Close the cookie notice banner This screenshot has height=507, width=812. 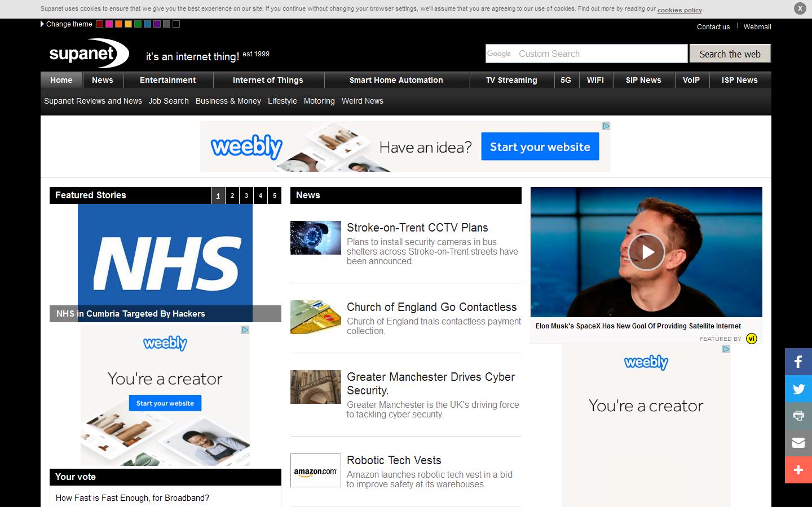pyautogui.click(x=800, y=8)
